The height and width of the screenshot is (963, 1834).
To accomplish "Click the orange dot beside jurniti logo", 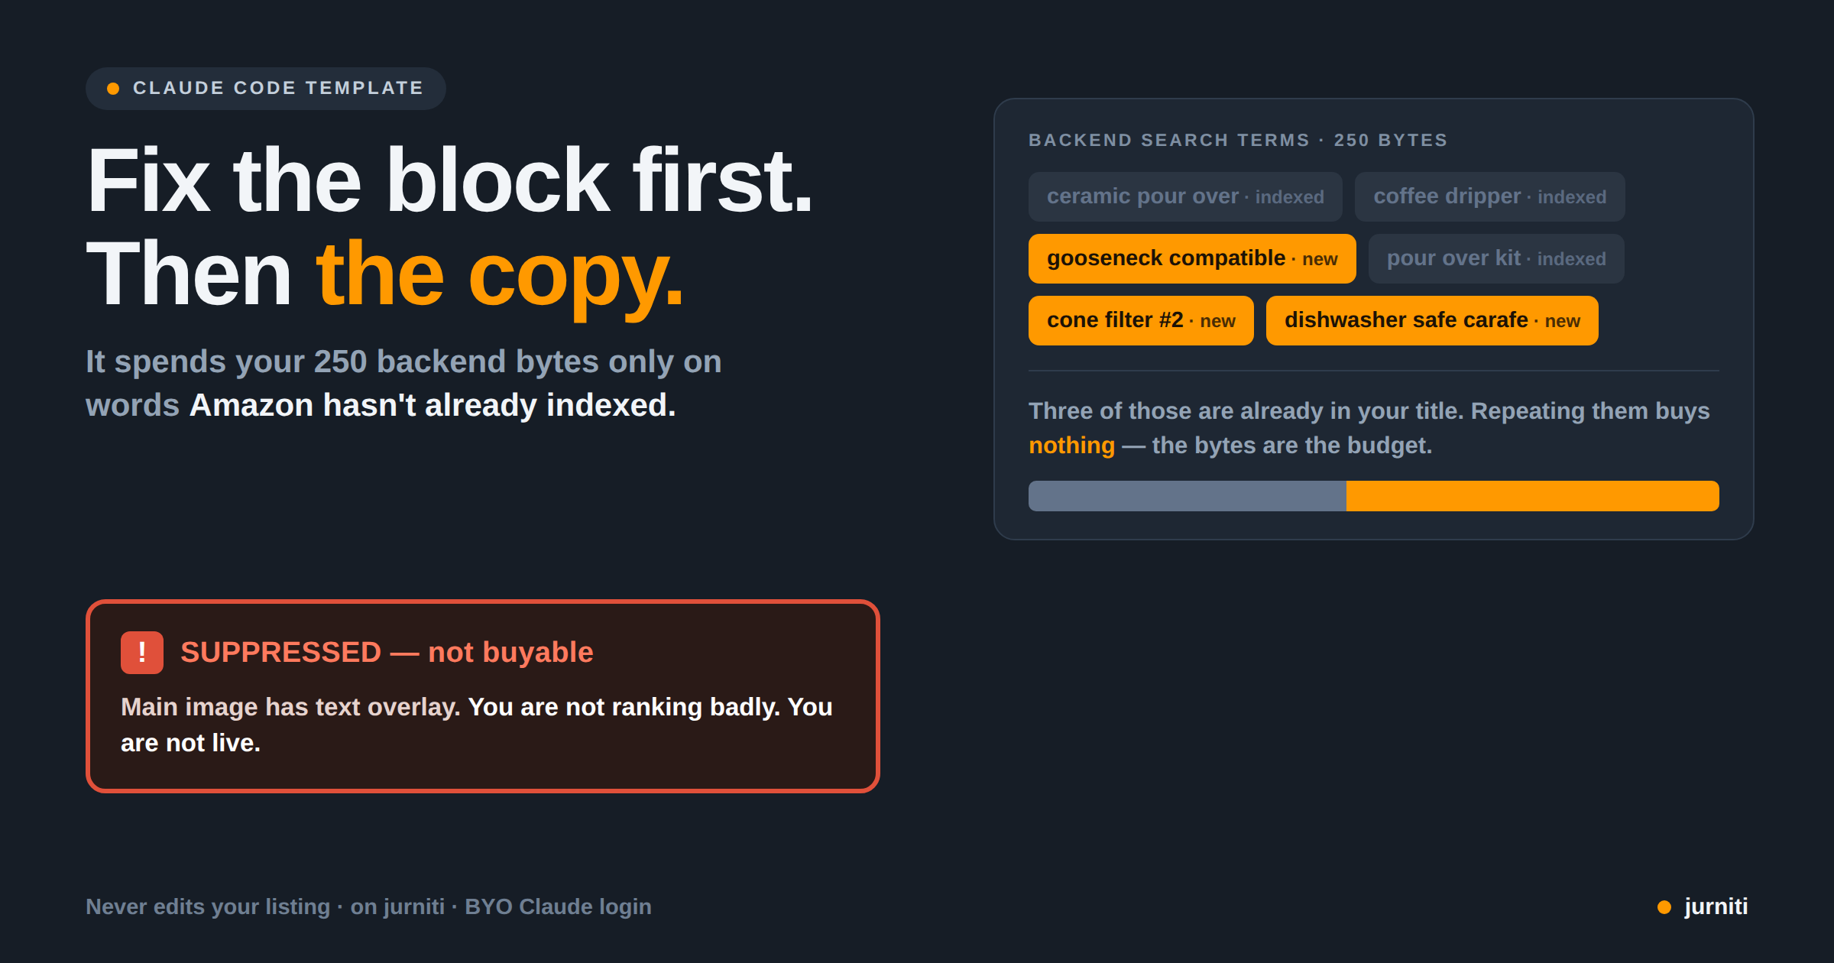I will click(x=1664, y=907).
